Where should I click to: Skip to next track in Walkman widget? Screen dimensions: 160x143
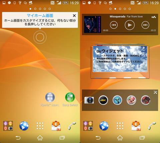(145, 25)
